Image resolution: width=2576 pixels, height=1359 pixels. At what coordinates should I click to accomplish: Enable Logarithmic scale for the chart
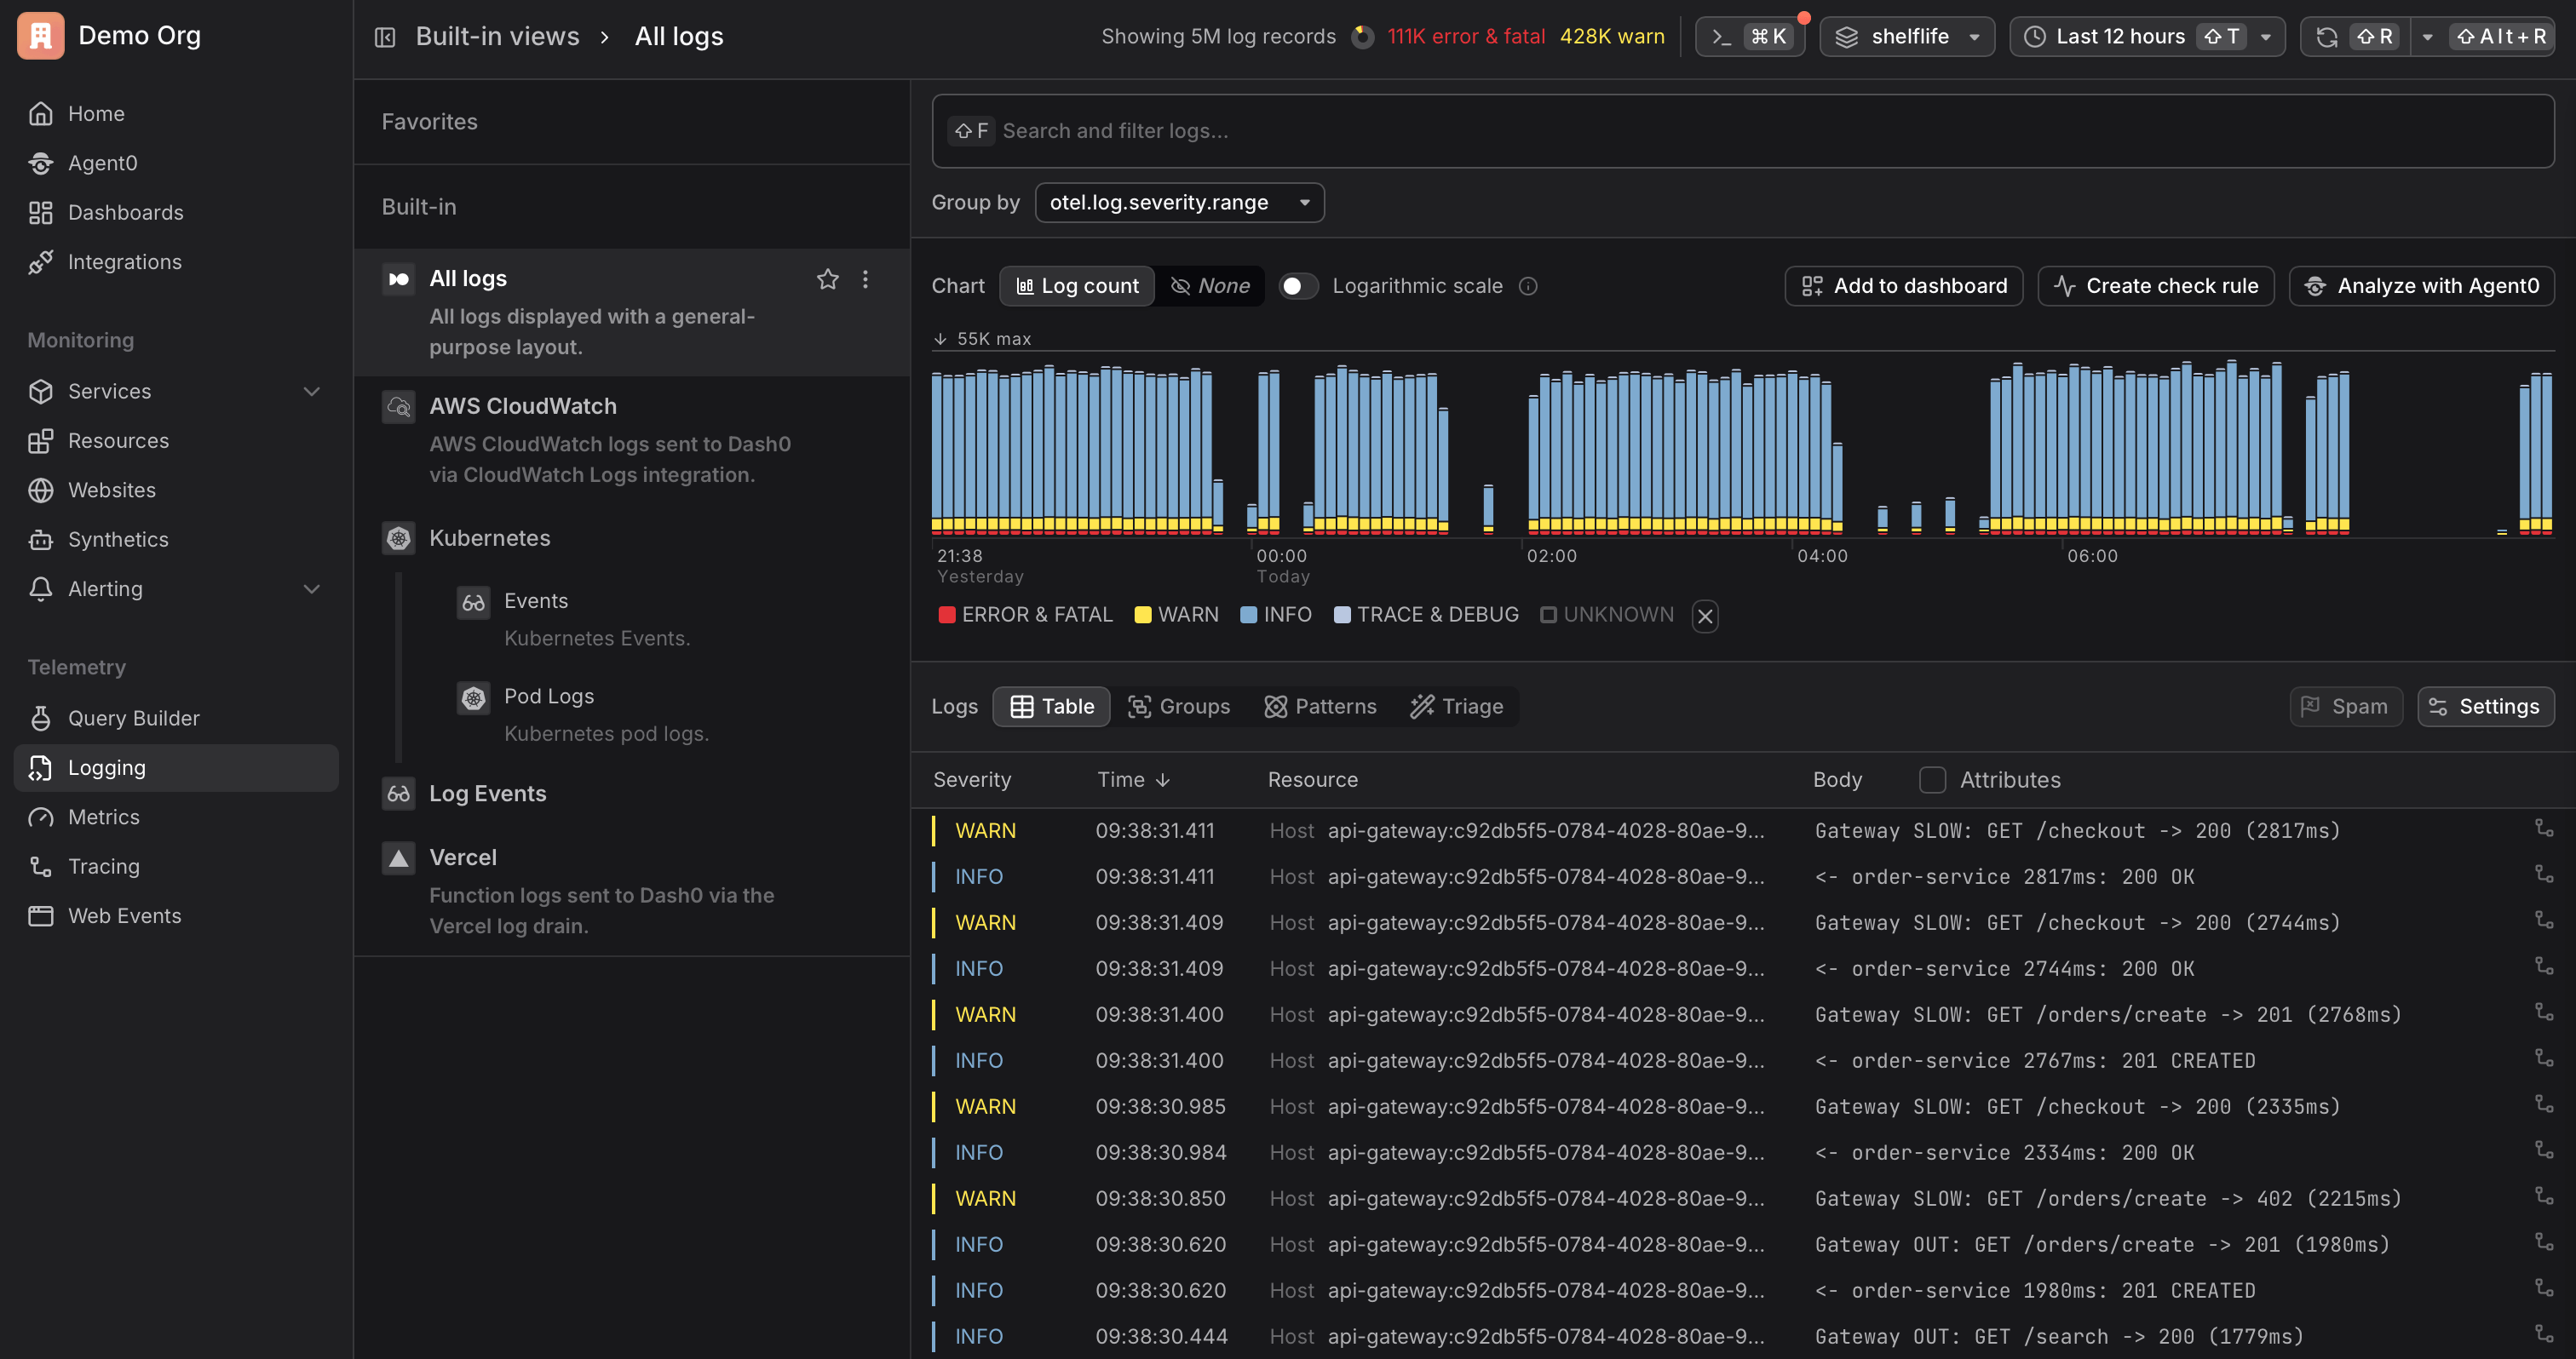click(1298, 286)
